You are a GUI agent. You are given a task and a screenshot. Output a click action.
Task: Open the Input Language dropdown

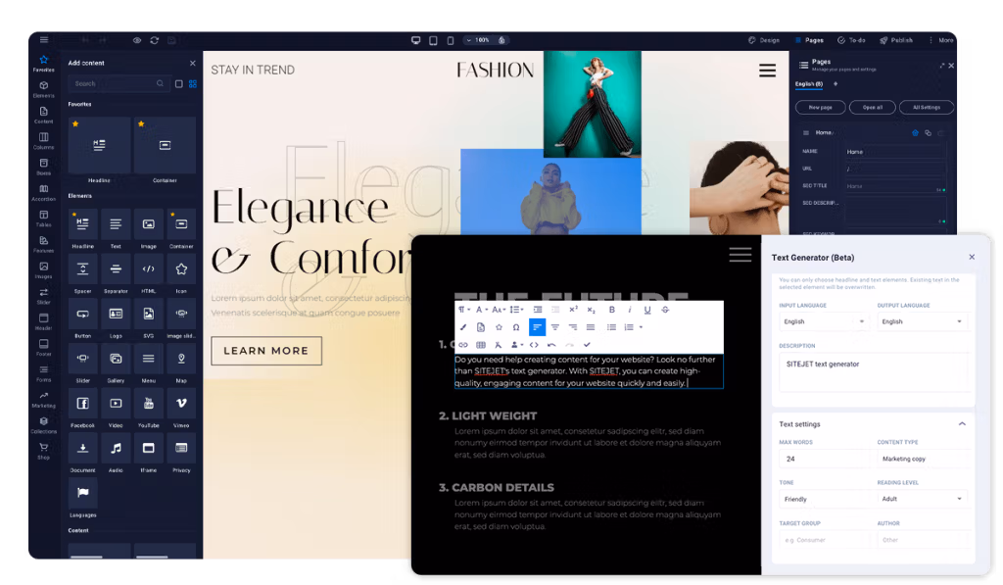[822, 321]
